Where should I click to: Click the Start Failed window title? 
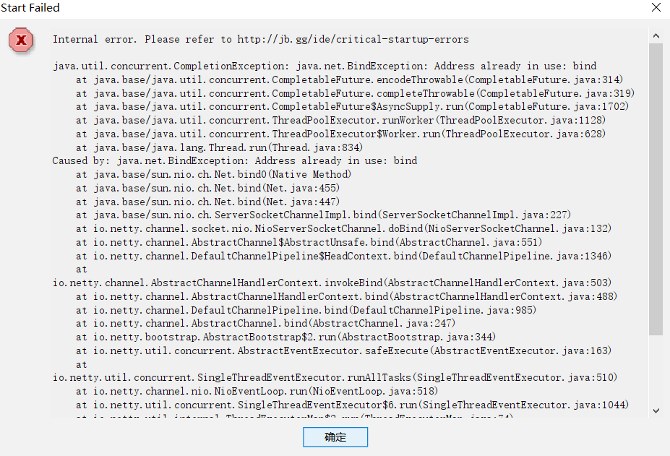(x=30, y=8)
